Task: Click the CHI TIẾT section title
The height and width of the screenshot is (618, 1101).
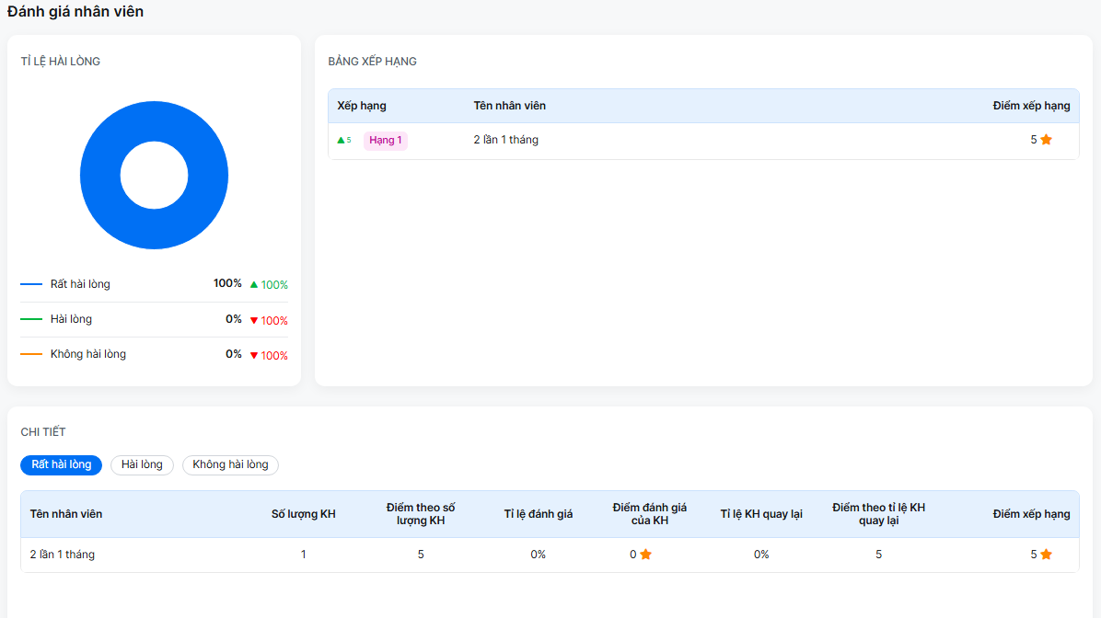Action: click(x=43, y=432)
